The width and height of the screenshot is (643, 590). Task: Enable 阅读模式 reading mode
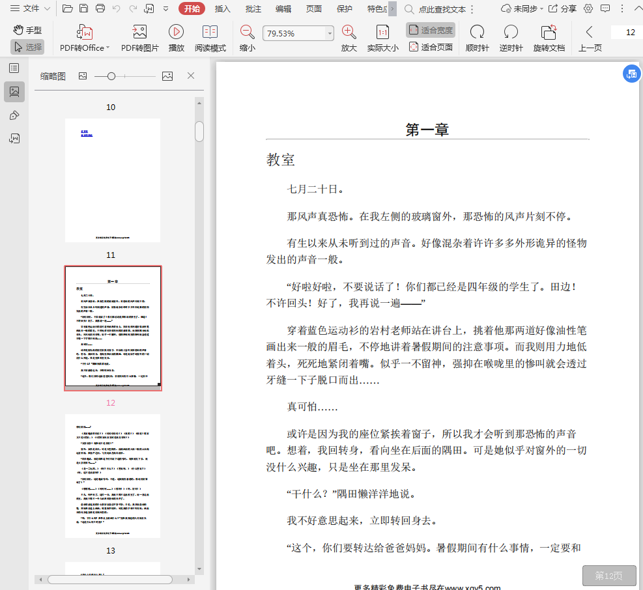point(210,38)
